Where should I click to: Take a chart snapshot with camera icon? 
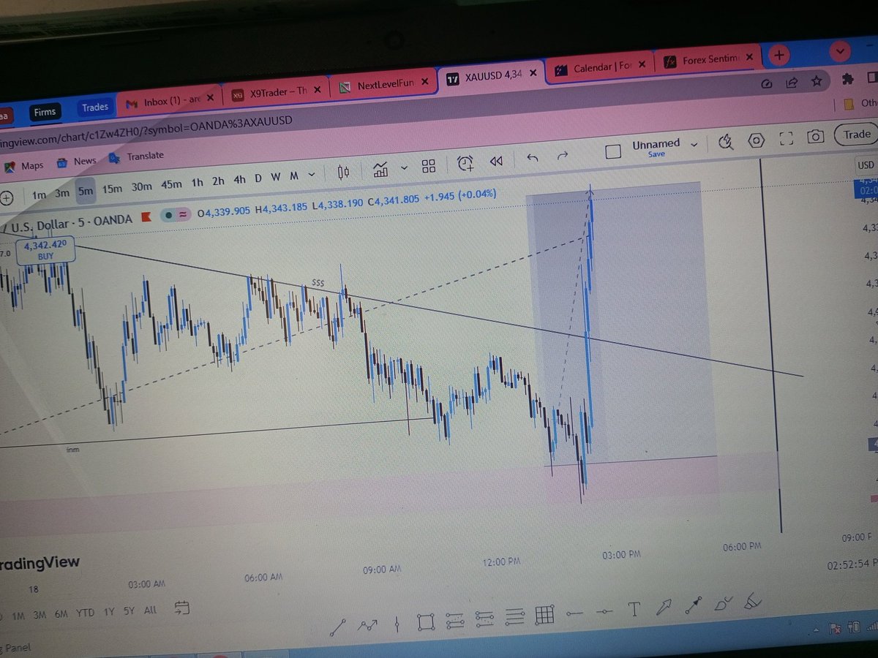coord(816,137)
